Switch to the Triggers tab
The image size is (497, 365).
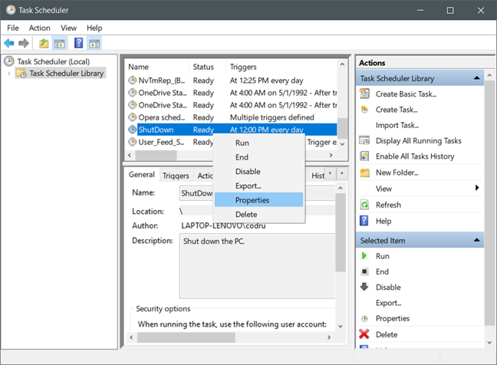[176, 176]
